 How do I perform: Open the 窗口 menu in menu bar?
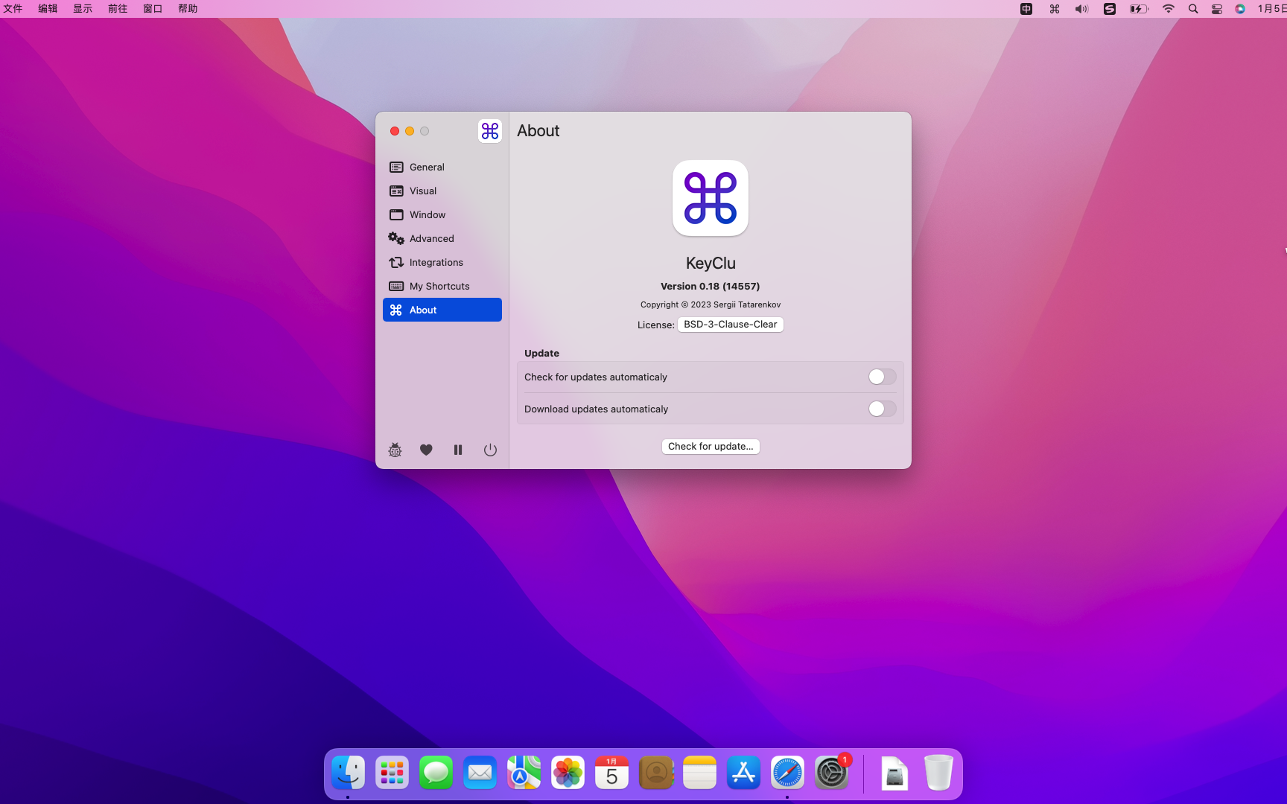tap(153, 9)
